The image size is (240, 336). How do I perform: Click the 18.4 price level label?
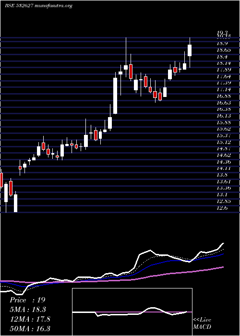tap(222, 57)
